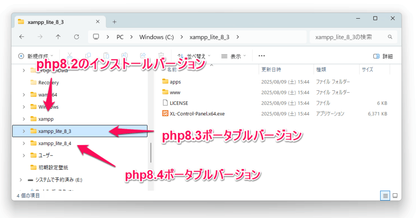
Task: Select the apps folder name
Action: coord(175,82)
